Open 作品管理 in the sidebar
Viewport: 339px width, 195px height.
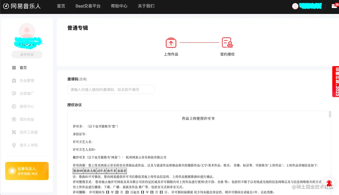click(27, 81)
